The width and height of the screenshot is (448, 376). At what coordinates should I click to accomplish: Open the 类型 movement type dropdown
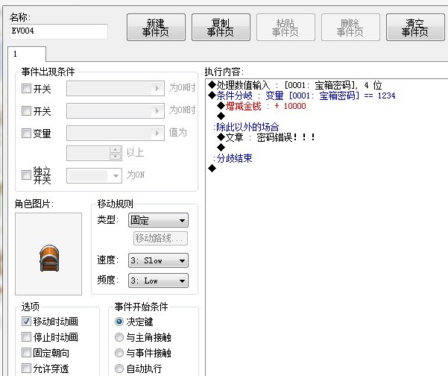[x=158, y=221]
